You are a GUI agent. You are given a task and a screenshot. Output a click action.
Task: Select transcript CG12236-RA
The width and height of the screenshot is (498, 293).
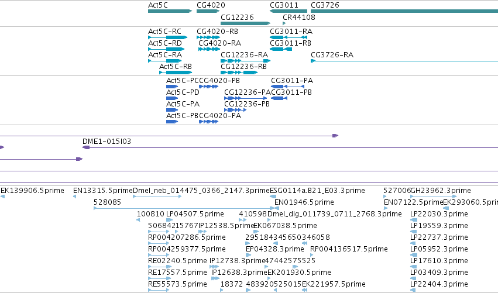245,61
